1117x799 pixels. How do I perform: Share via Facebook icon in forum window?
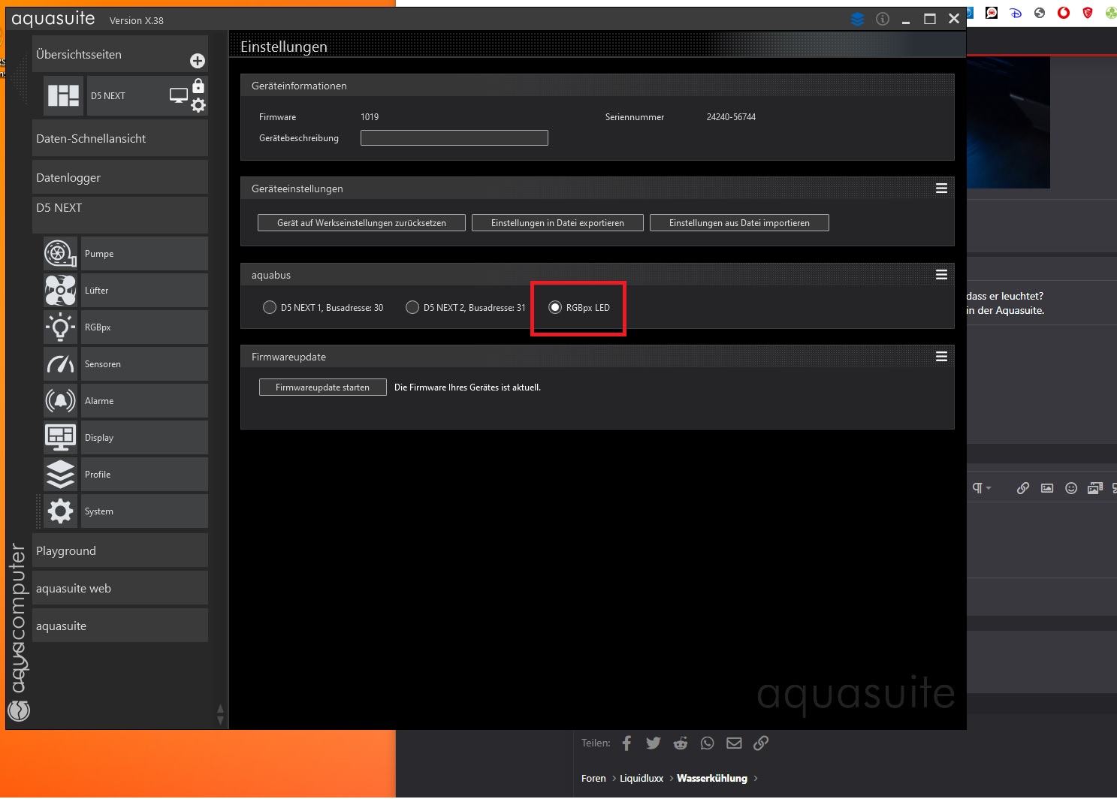[x=626, y=743]
